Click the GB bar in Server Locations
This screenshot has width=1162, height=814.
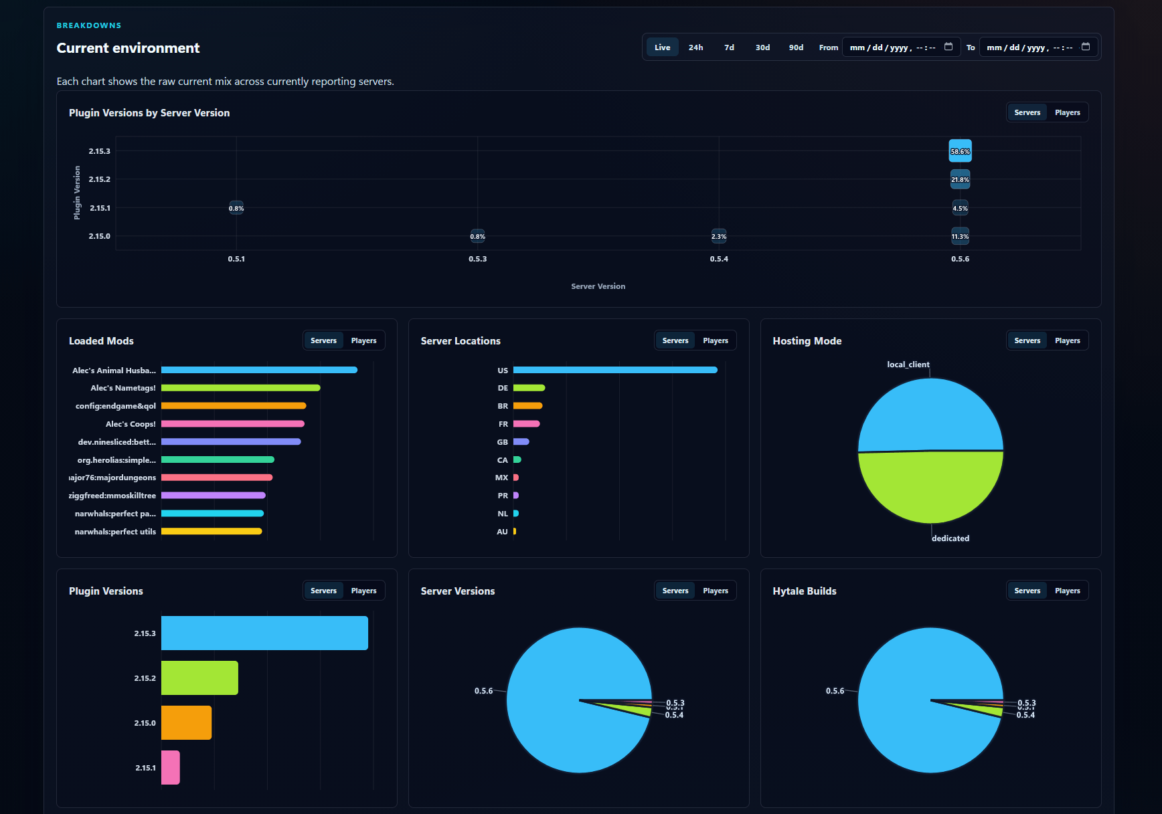(x=521, y=441)
